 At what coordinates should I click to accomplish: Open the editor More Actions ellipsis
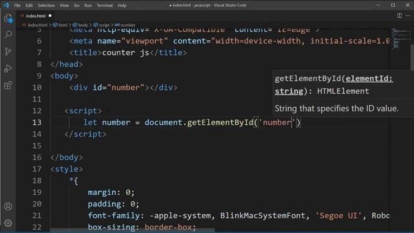(x=408, y=16)
